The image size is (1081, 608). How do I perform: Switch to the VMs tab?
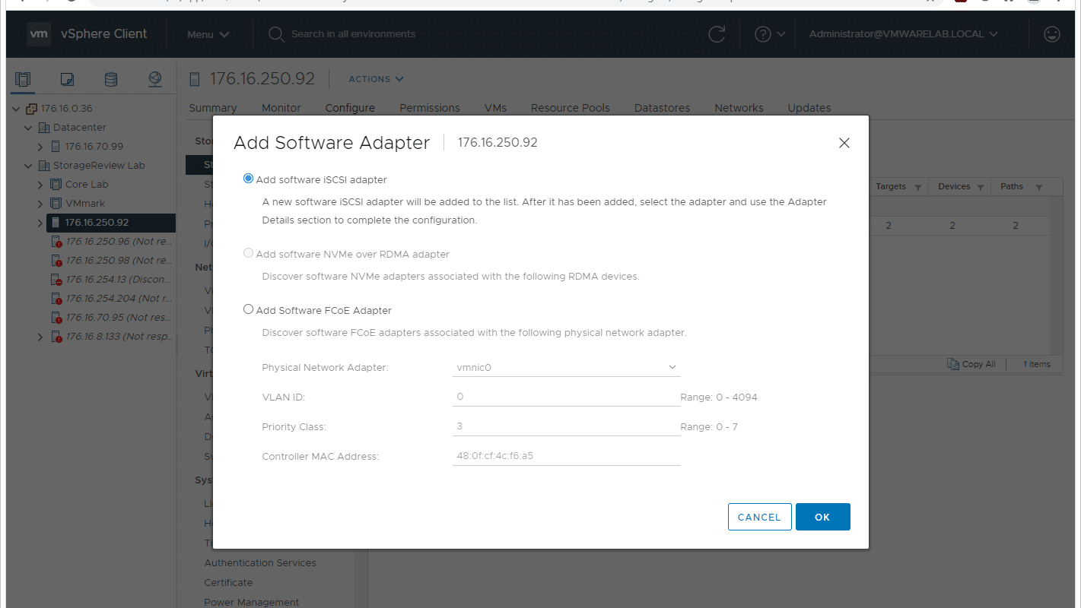495,108
